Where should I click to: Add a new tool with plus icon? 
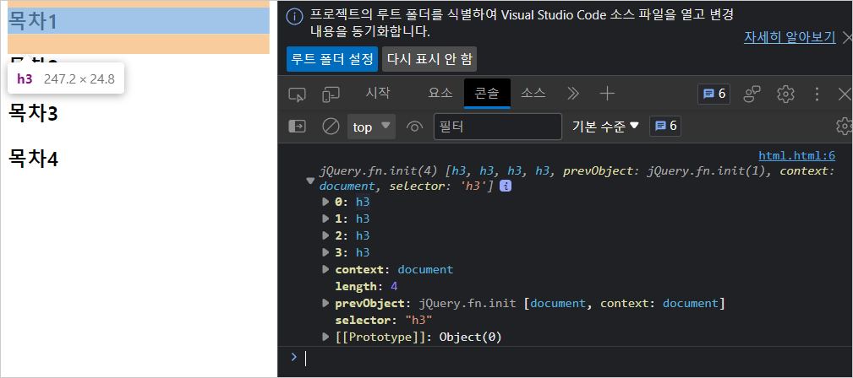pos(607,94)
